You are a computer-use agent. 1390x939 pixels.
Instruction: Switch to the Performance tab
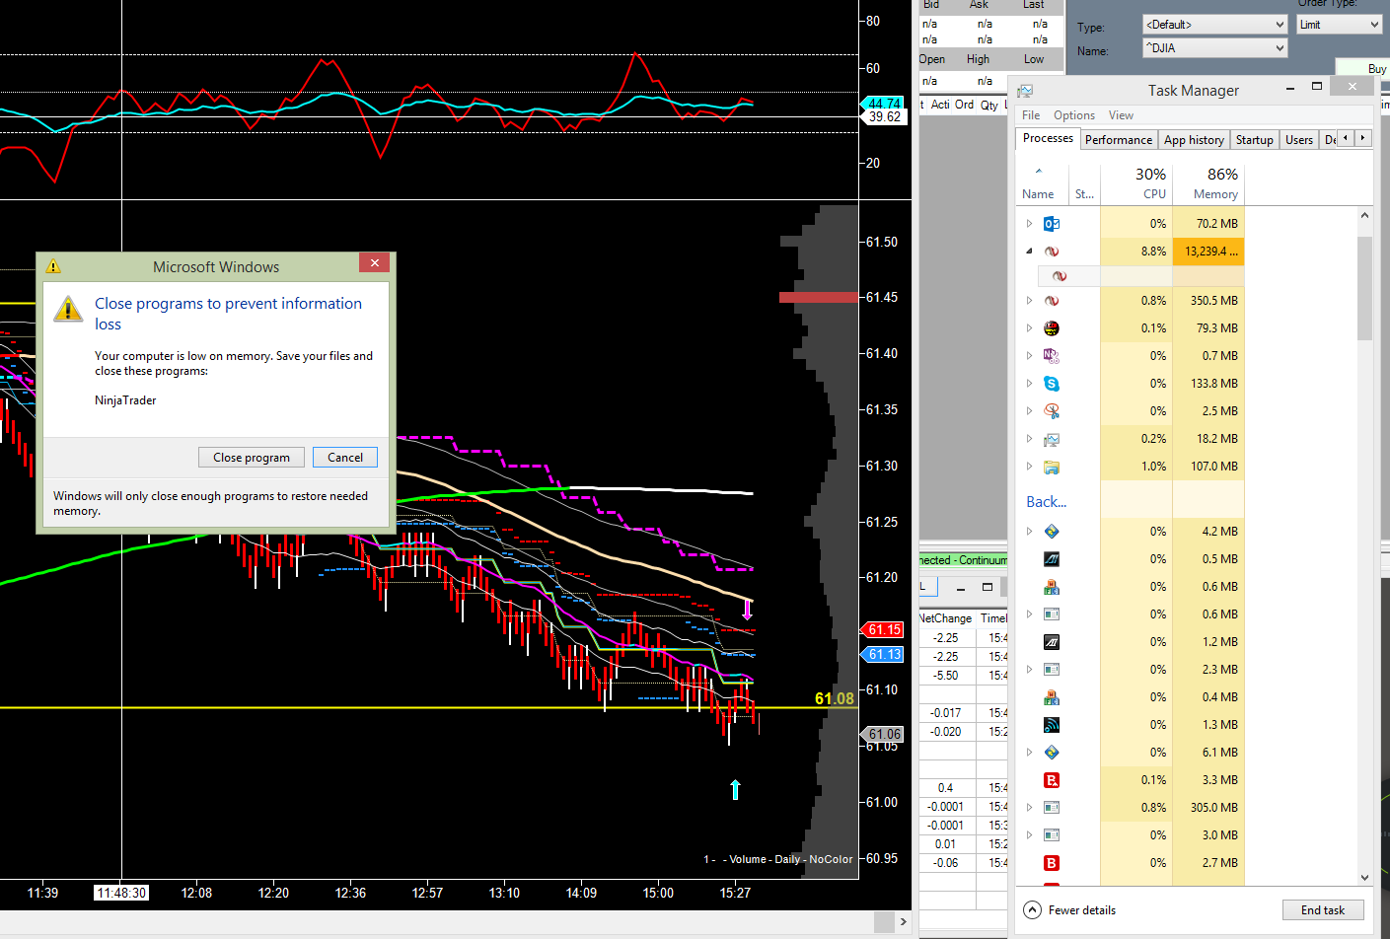[1119, 140]
